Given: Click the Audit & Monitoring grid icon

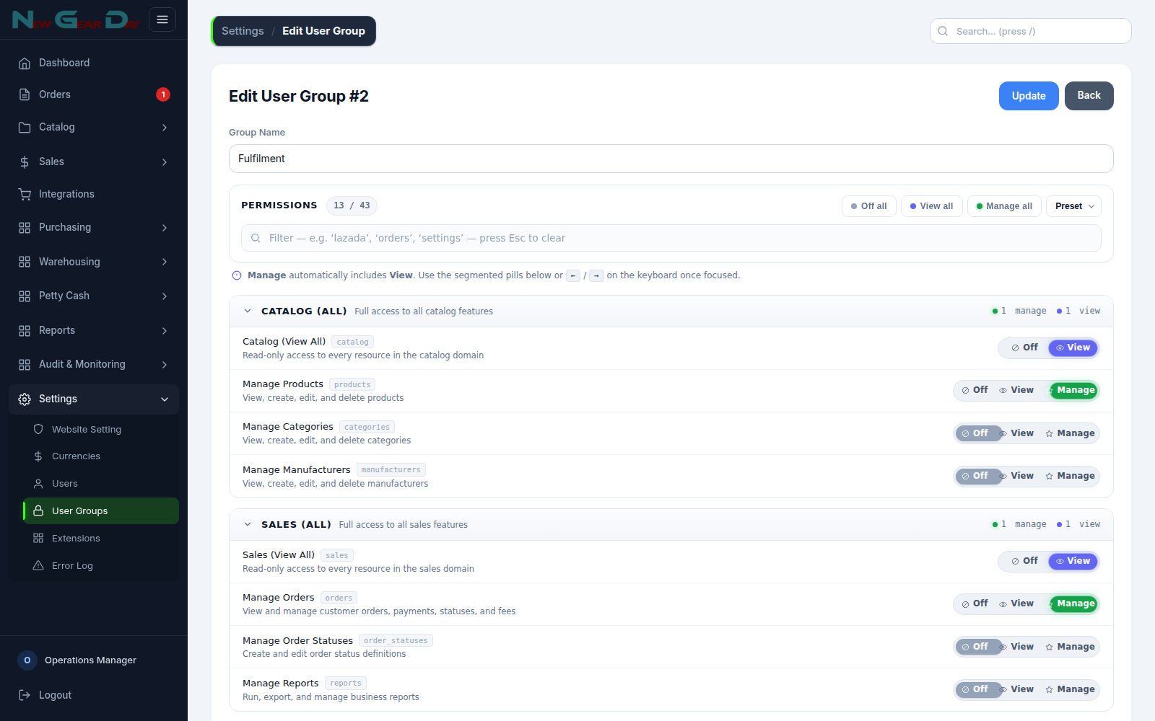Looking at the screenshot, I should click(x=25, y=364).
